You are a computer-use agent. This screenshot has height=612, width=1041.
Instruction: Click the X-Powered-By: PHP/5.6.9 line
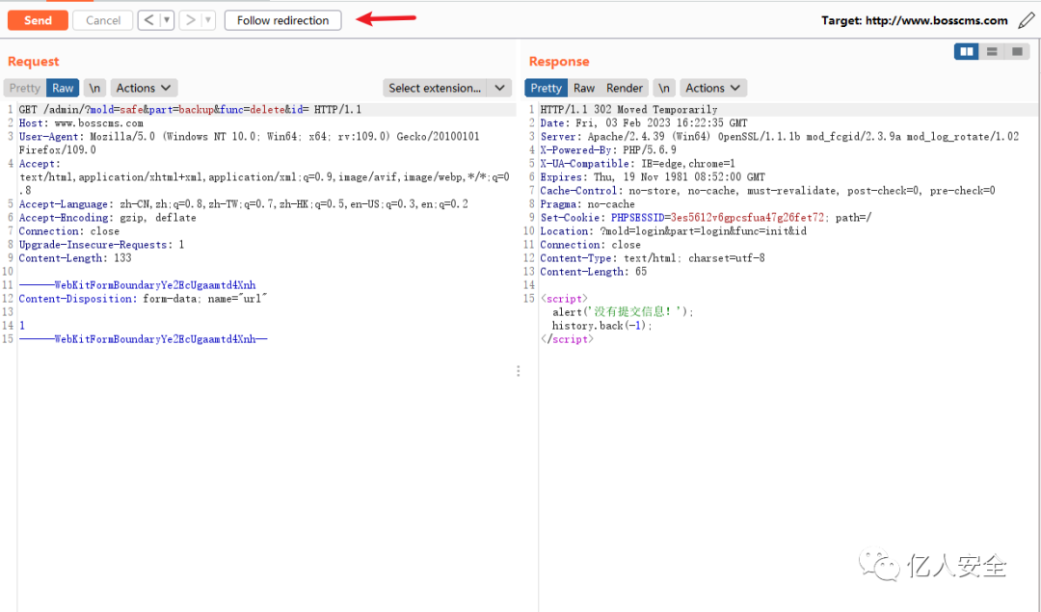tap(608, 150)
